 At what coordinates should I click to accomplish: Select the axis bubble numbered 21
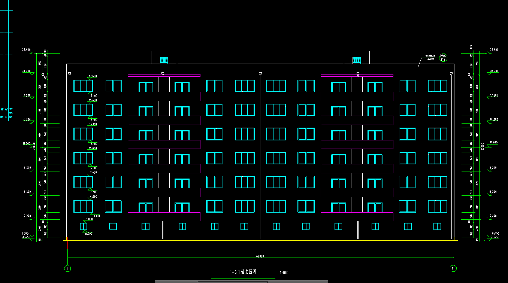453,268
